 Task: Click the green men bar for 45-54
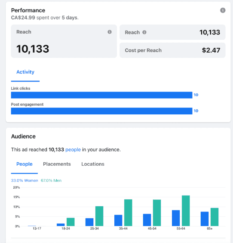(x=157, y=213)
